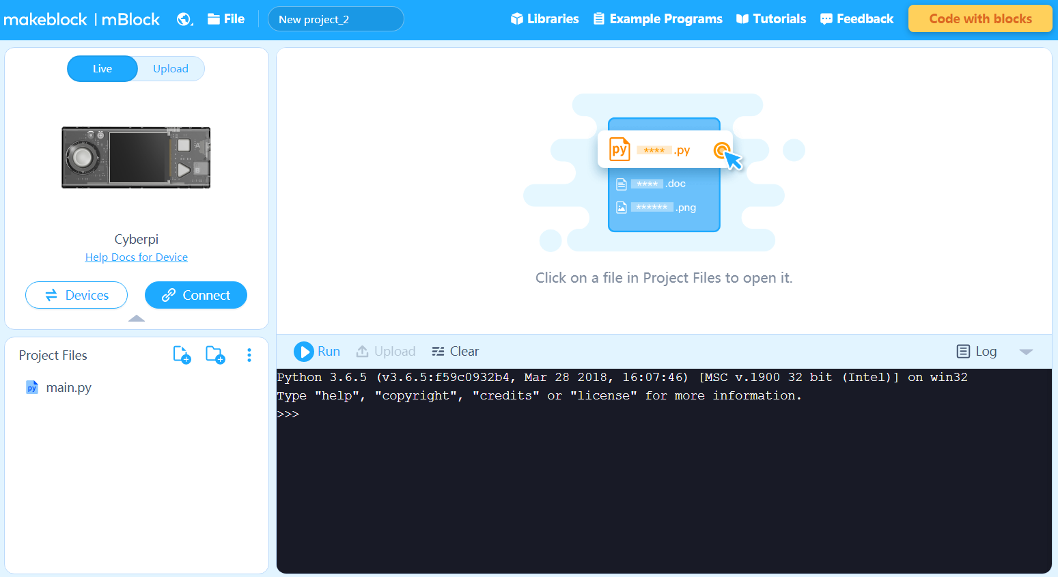The height and width of the screenshot is (577, 1058).
Task: Click the grayed Upload button in console toolbar
Action: coord(386,352)
